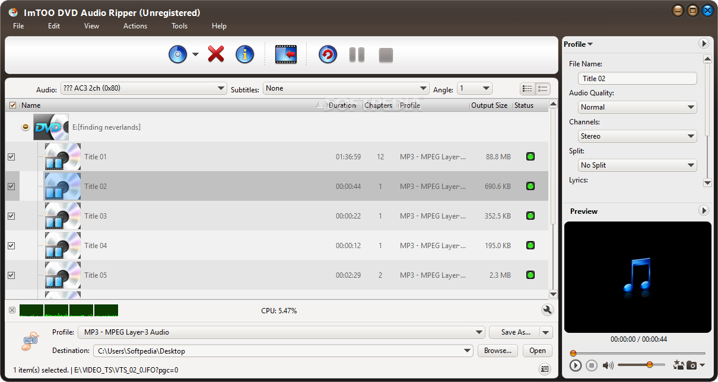Open the Help menu

[x=219, y=26]
